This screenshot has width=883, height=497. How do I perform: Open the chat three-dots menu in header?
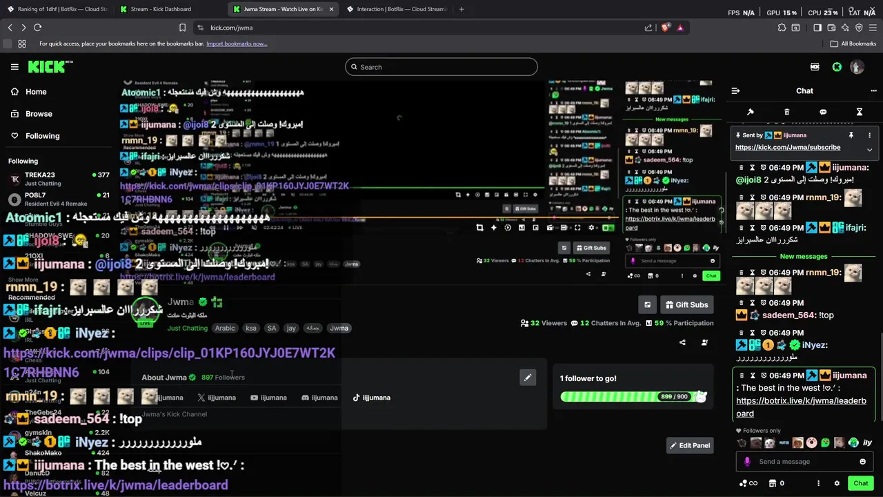click(873, 90)
